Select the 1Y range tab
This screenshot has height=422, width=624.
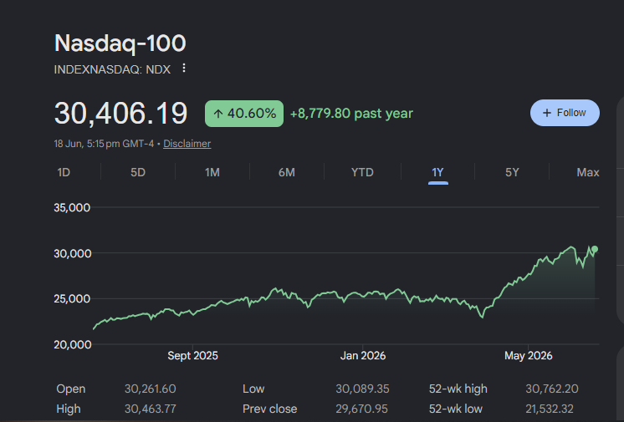point(437,172)
